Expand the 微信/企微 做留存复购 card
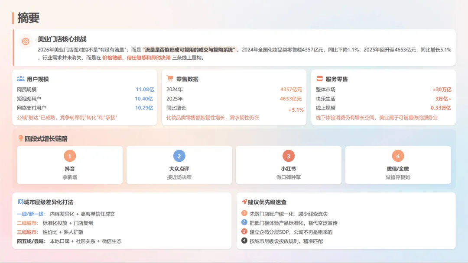The height and width of the screenshot is (263, 468). 397,165
